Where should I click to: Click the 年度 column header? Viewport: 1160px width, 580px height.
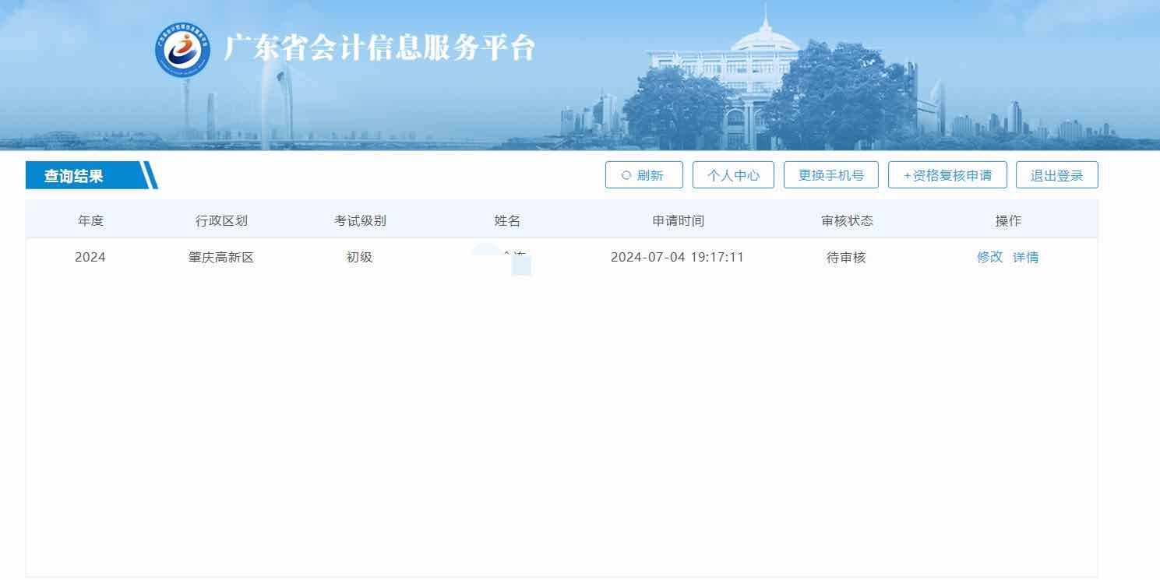(x=90, y=220)
